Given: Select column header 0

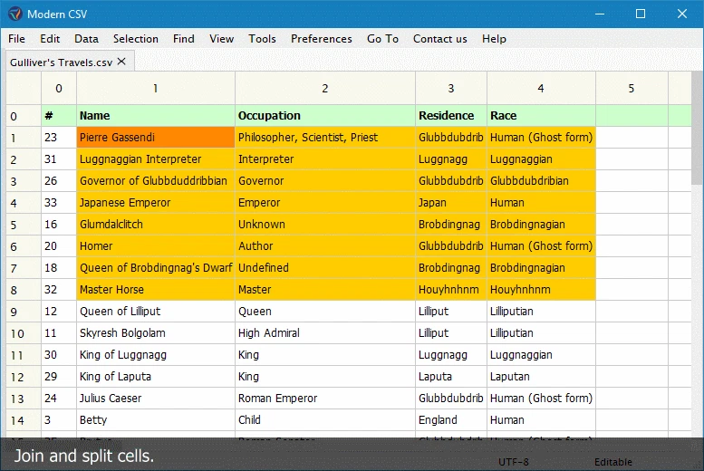Looking at the screenshot, I should pyautogui.click(x=59, y=89).
